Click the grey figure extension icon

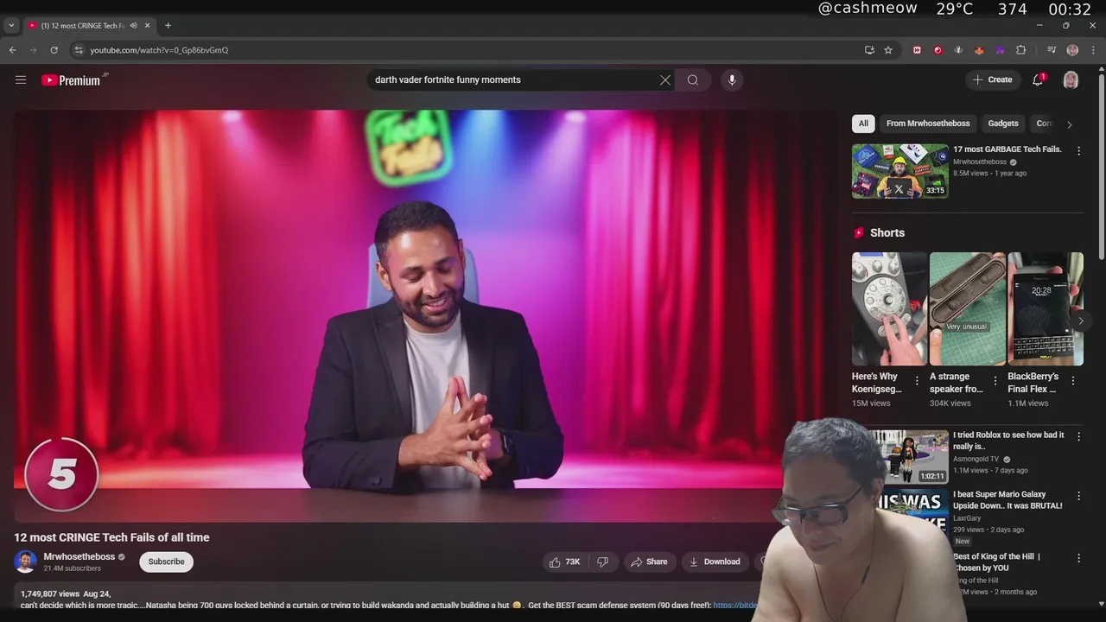pyautogui.click(x=958, y=50)
